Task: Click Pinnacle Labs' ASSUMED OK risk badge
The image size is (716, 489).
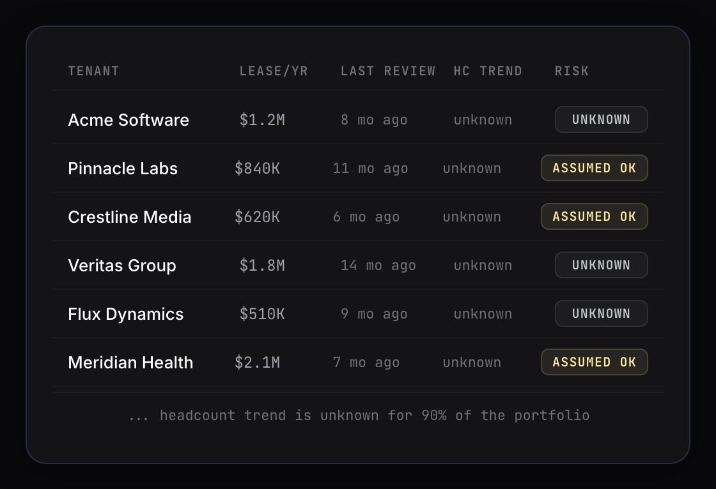Action: click(x=594, y=168)
